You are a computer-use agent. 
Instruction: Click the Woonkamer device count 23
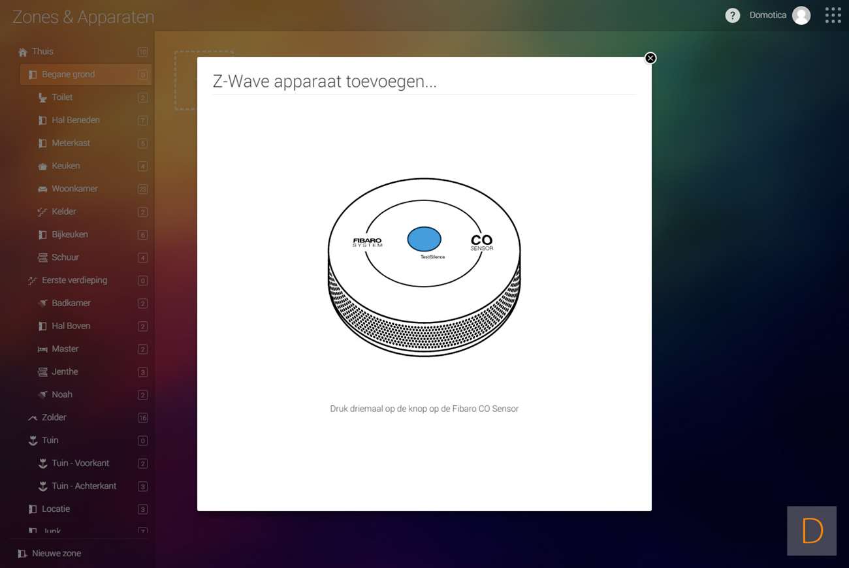pyautogui.click(x=142, y=189)
